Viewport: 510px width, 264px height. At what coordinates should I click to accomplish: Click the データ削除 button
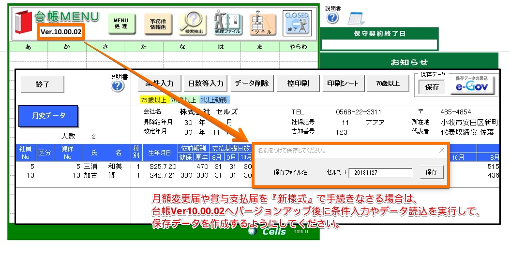tap(252, 83)
